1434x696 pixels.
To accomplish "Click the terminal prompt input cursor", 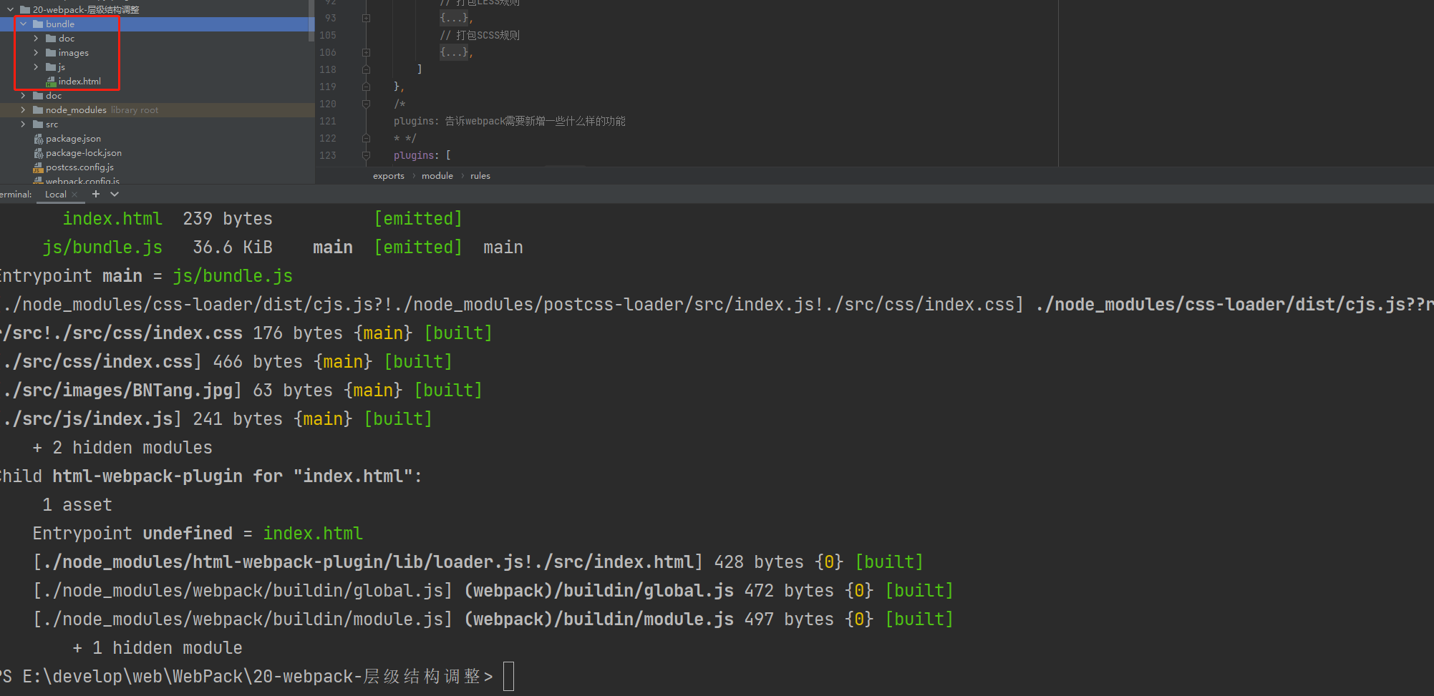I will (508, 676).
